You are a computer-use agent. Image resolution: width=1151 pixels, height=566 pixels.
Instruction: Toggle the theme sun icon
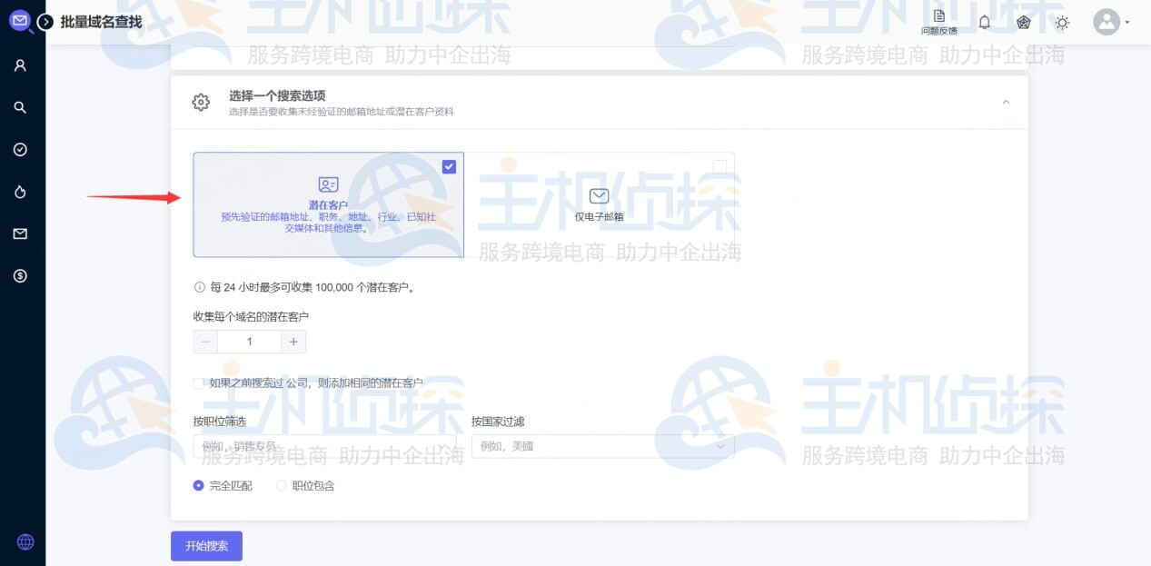point(1062,22)
